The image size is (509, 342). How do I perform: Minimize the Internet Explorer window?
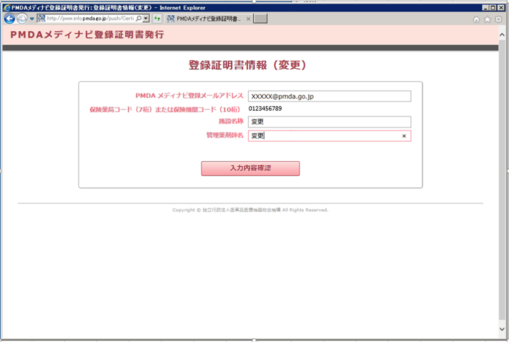point(485,8)
